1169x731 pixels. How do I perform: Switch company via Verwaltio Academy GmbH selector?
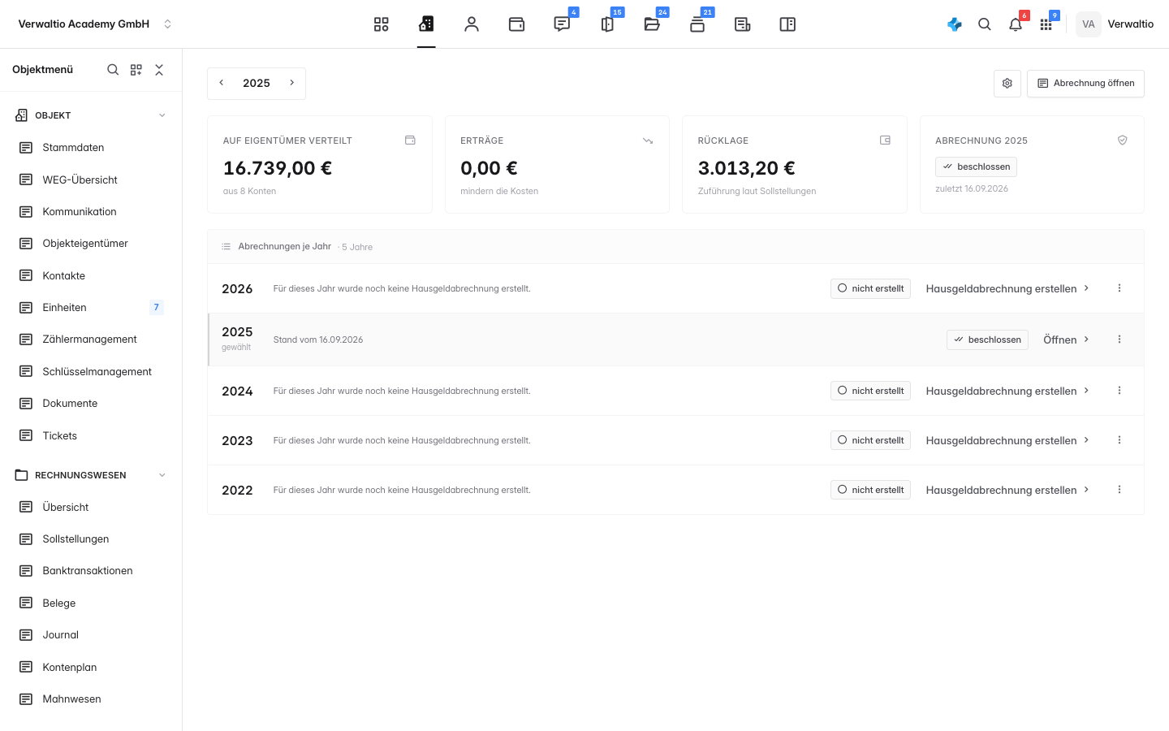[95, 24]
